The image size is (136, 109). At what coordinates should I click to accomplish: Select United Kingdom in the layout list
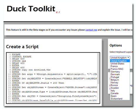[120, 61]
